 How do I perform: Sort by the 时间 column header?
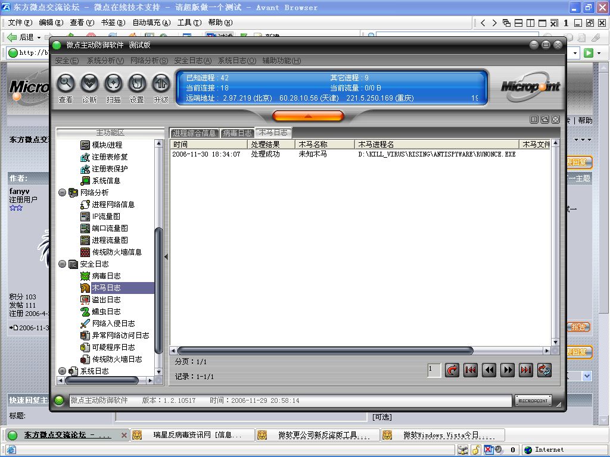pyautogui.click(x=209, y=145)
